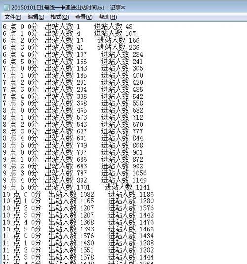Viewport: 247px width, 264px height.
Task: Click the 出站人数 1368 value at 10点40分
Action: pos(87,222)
